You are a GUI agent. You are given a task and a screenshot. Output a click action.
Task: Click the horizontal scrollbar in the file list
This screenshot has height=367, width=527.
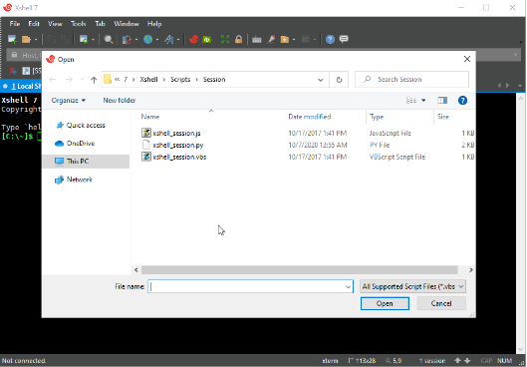tap(299, 270)
